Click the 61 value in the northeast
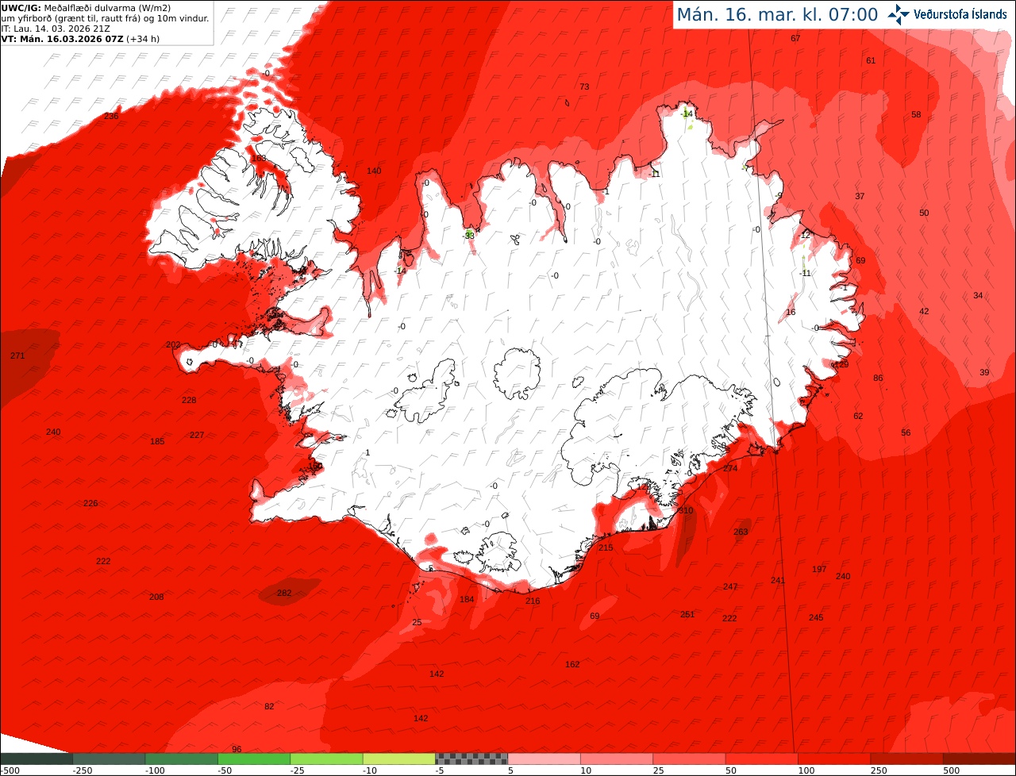The width and height of the screenshot is (1016, 776). click(871, 61)
